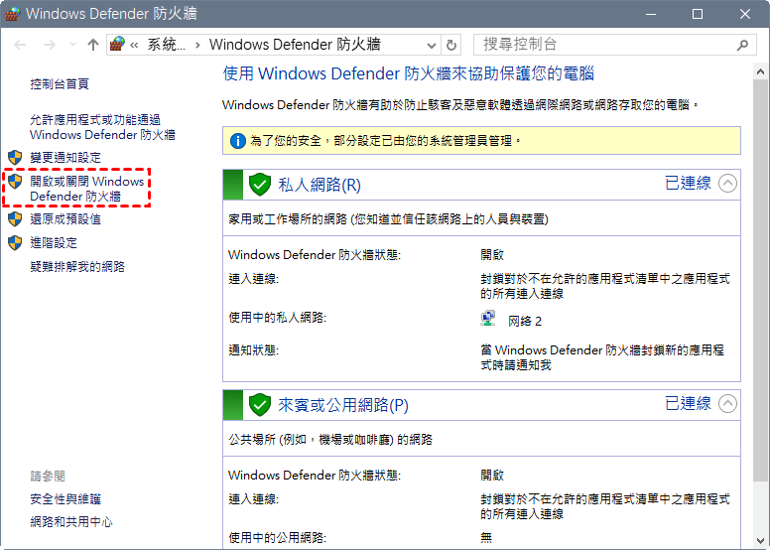This screenshot has height=550, width=770.
Task: Open 開啟或關閉 Windows Defender 防火牆 link
Action: [x=87, y=189]
